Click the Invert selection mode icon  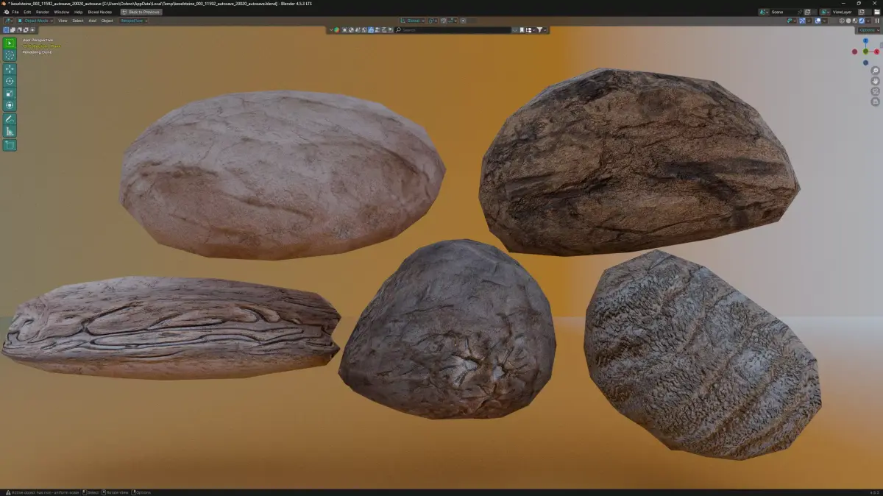point(26,30)
